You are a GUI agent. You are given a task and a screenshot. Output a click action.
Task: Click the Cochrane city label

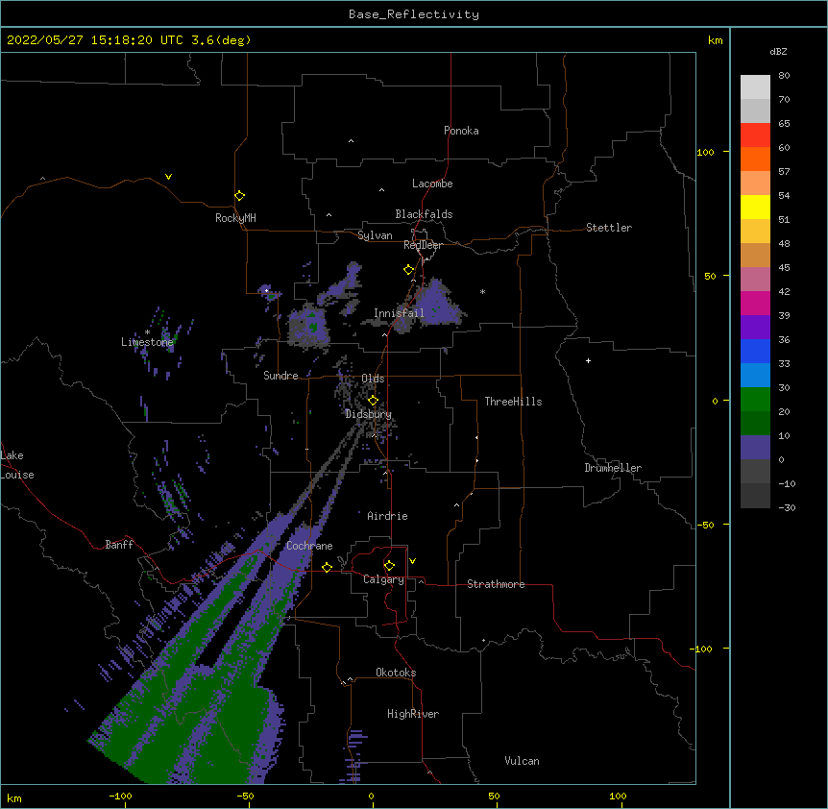309,546
